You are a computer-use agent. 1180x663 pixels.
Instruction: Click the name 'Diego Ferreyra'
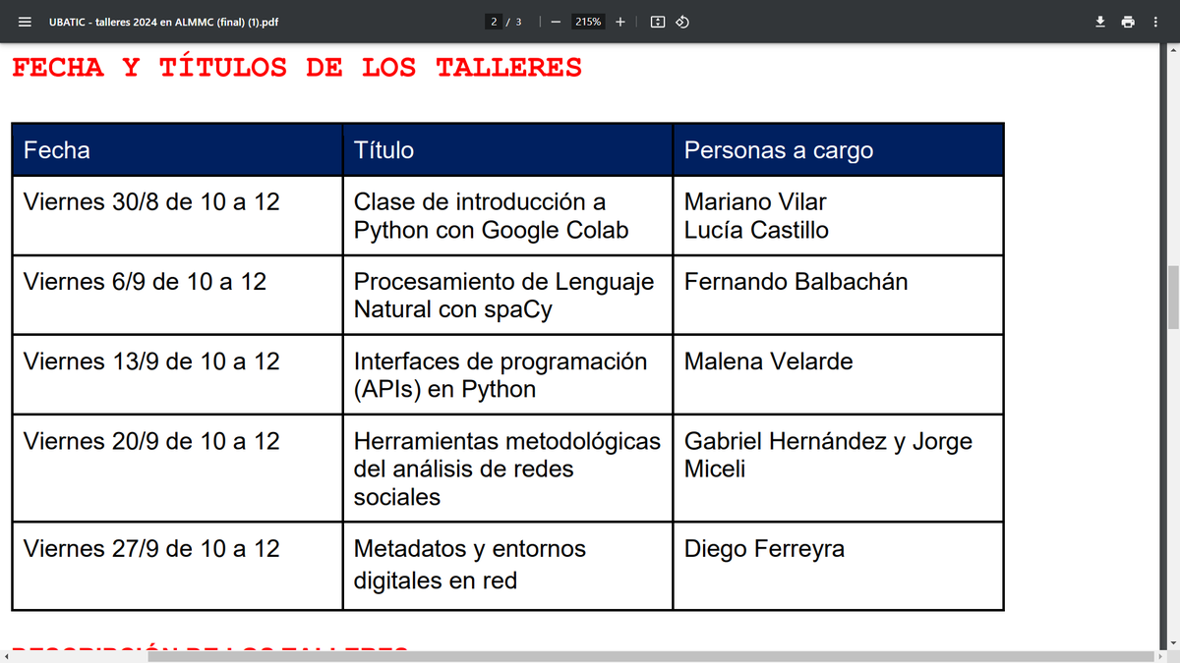tap(764, 549)
